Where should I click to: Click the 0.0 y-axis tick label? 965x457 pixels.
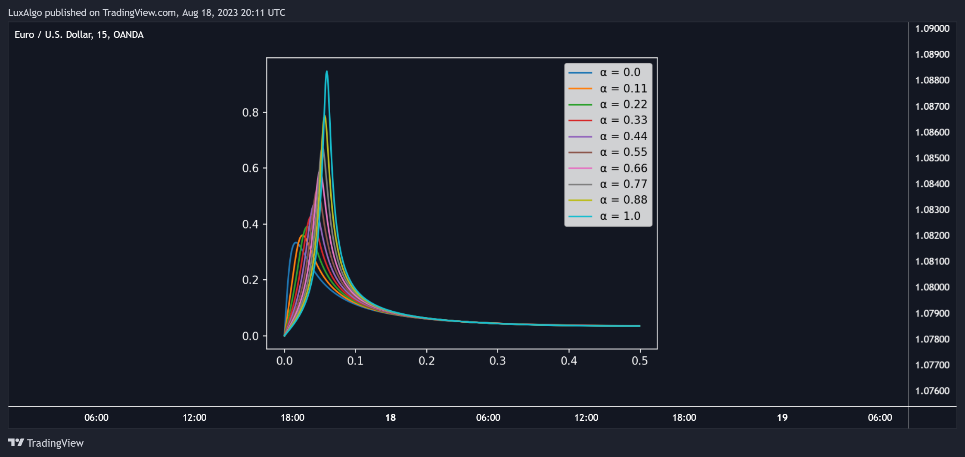coord(251,336)
